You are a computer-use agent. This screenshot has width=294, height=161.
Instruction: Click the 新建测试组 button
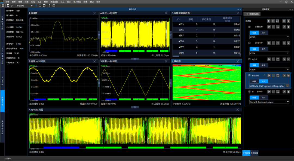pos(252,14)
